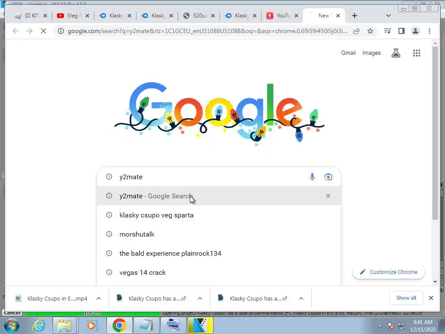
Task: Open Images link
Action: (371, 53)
